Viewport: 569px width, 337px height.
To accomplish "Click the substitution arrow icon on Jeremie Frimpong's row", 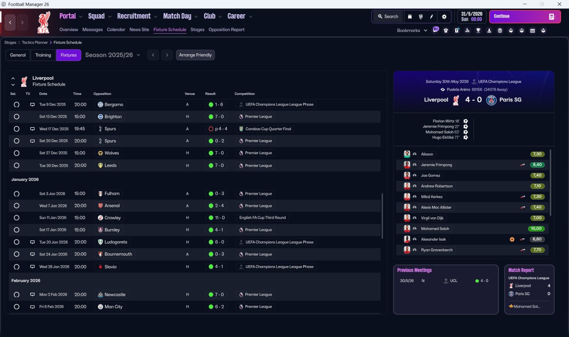I will pos(523,165).
